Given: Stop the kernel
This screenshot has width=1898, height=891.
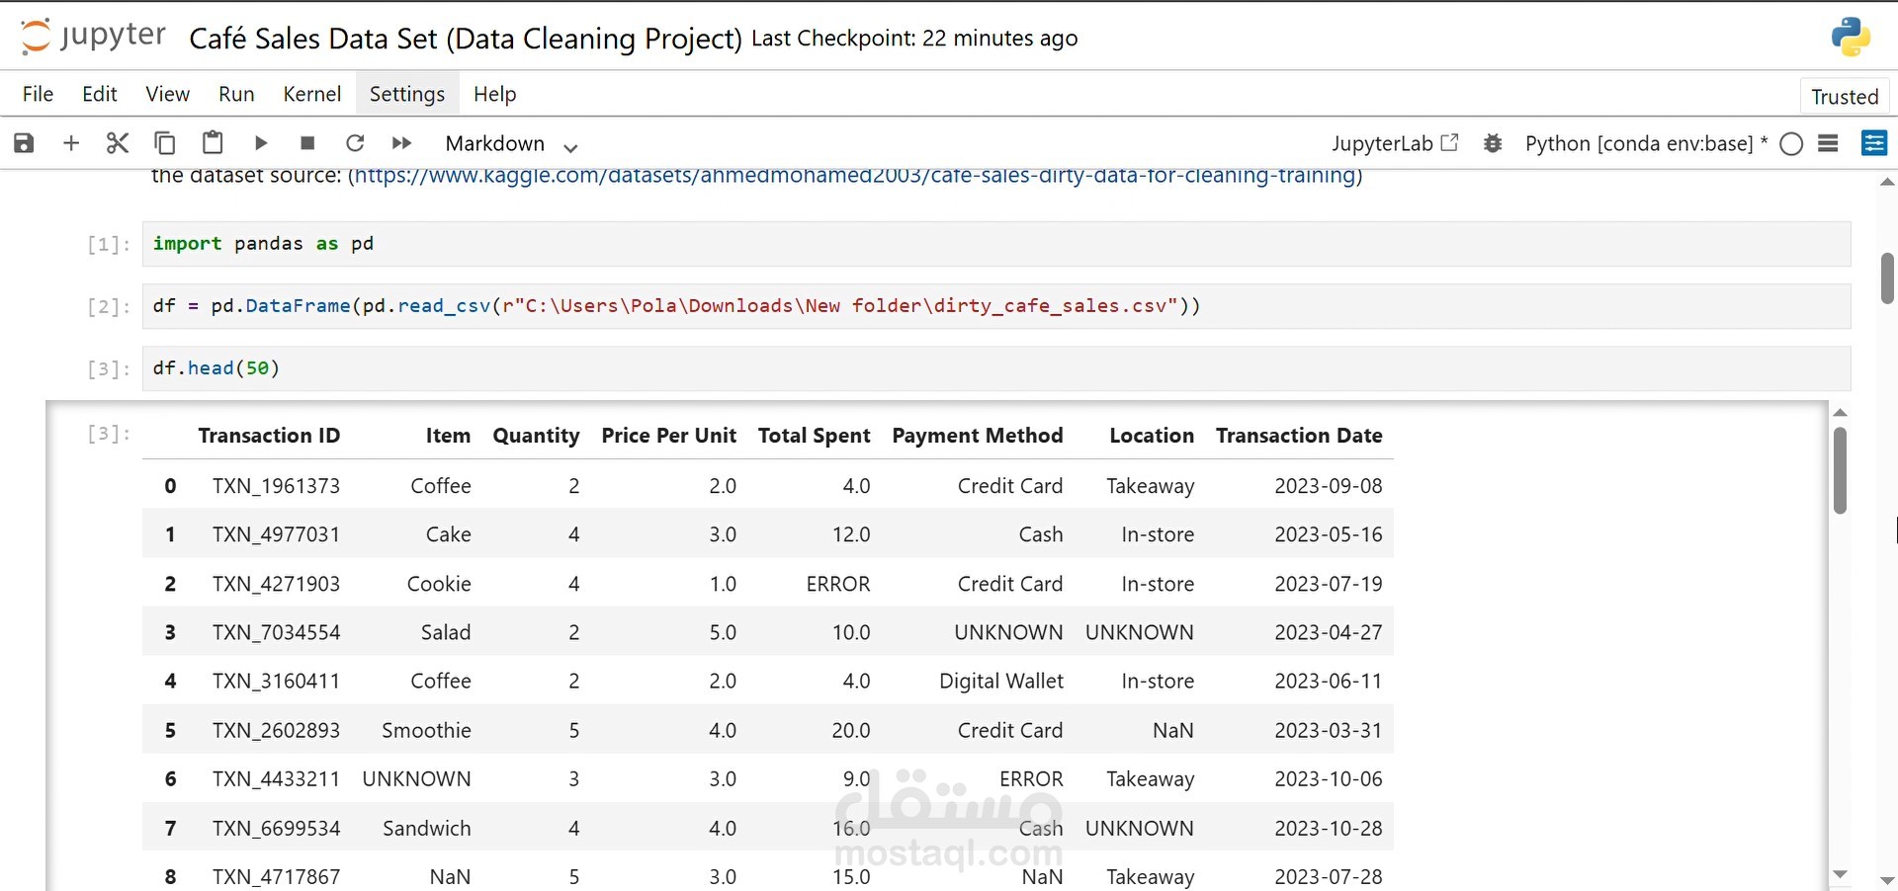Looking at the screenshot, I should (307, 143).
